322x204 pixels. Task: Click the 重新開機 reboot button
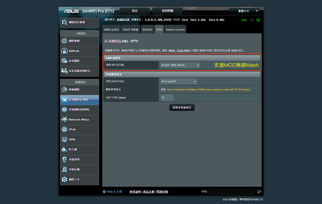click(167, 11)
